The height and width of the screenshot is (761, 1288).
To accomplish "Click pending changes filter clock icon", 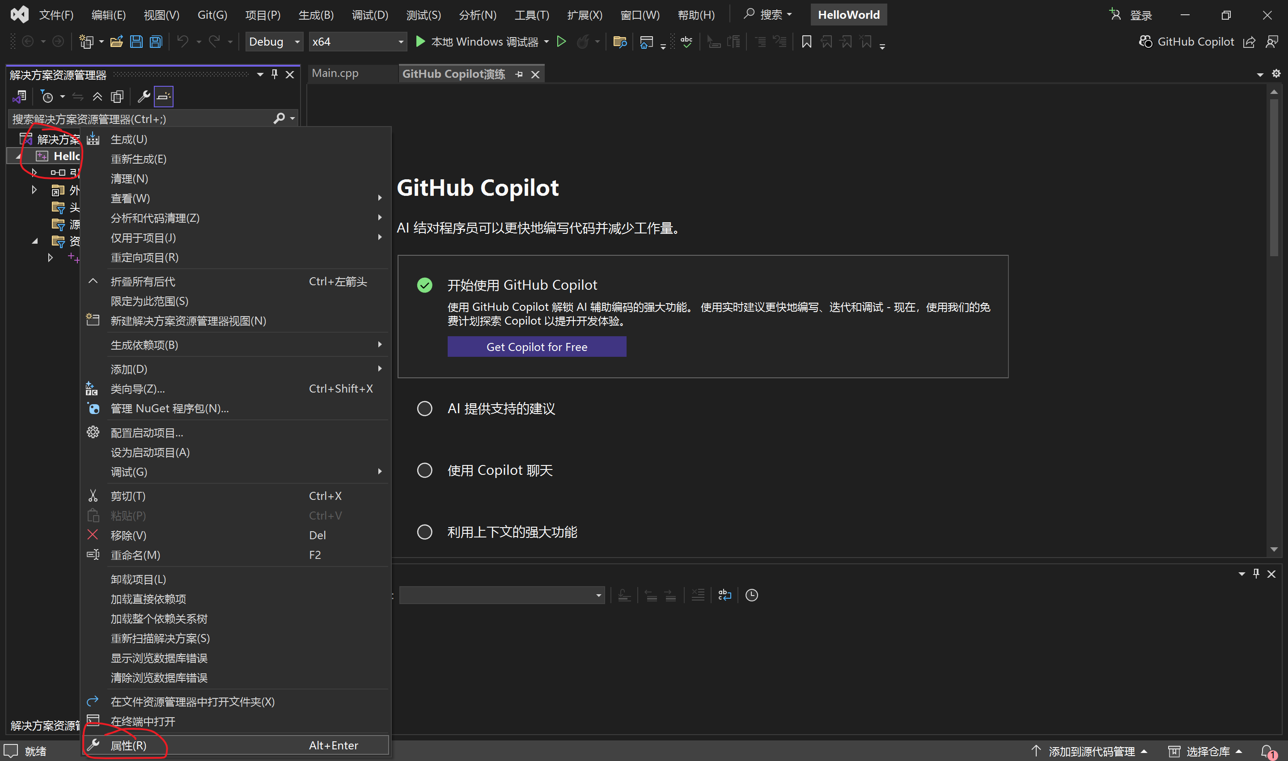I will 47,97.
